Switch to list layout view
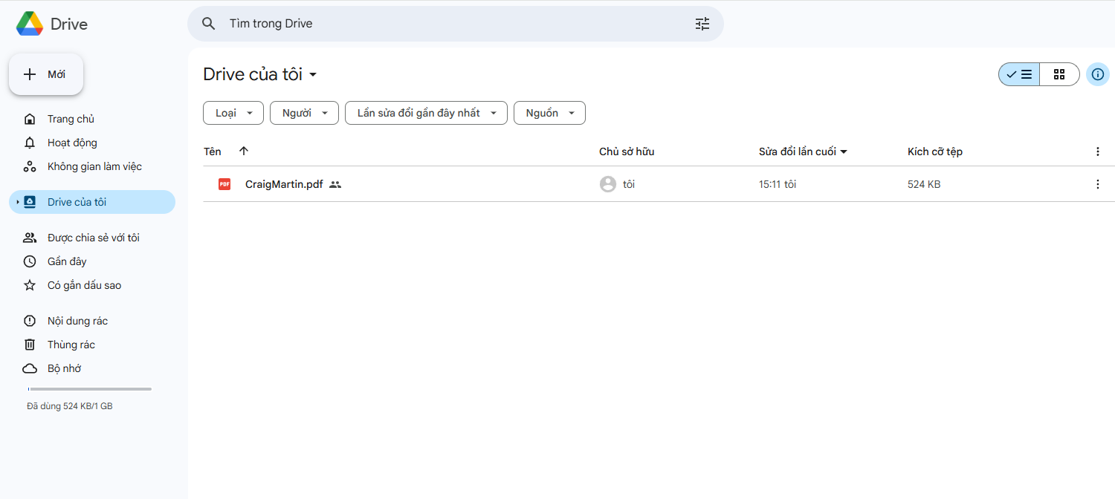This screenshot has width=1115, height=499. pos(1019,74)
